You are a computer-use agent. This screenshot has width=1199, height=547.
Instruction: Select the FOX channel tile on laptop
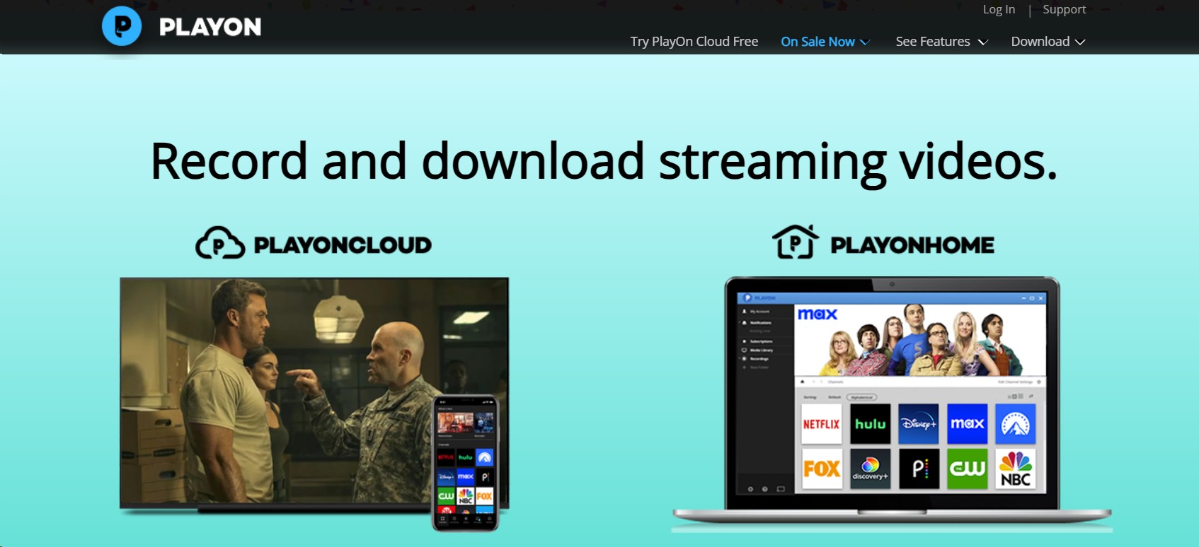point(822,469)
